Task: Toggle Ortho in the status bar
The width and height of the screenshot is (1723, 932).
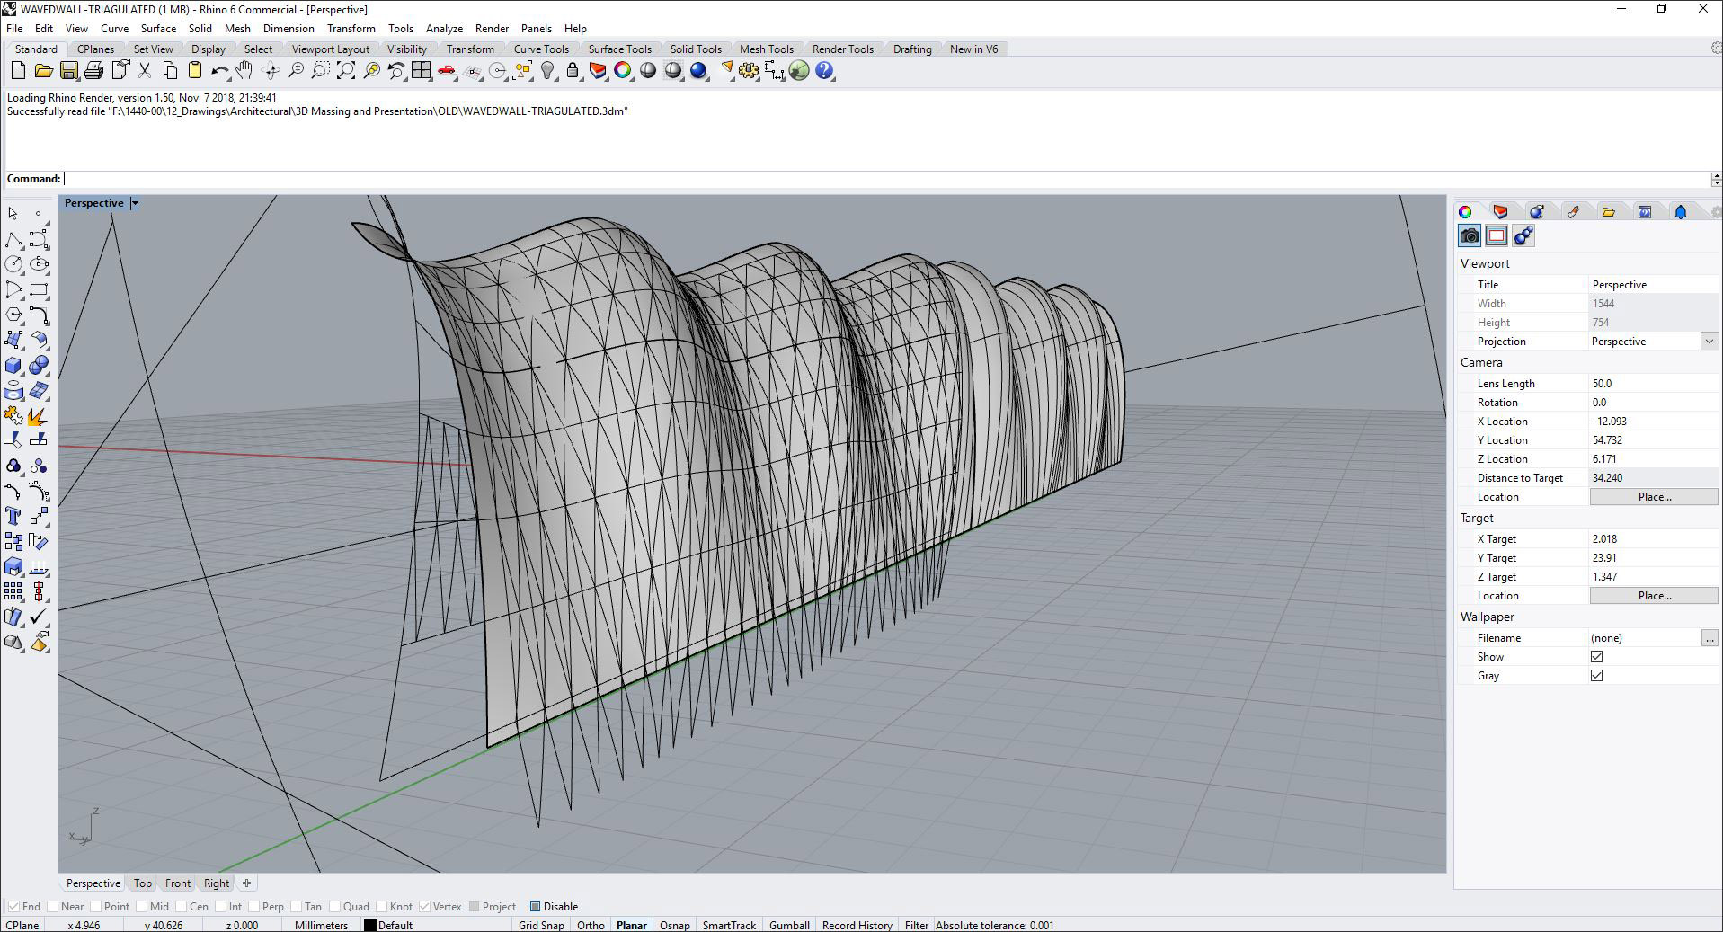Action: [x=591, y=925]
